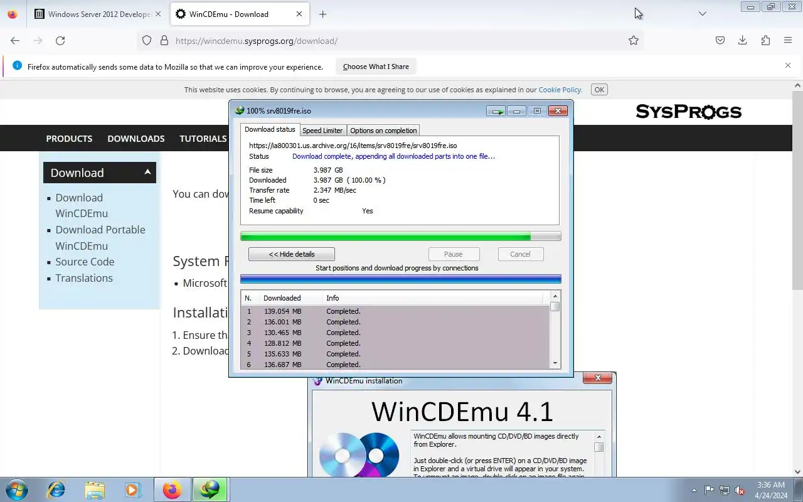Click IDM tray-minimize arrow button in title bar
Screen dimensions: 803x502
[x=496, y=111]
